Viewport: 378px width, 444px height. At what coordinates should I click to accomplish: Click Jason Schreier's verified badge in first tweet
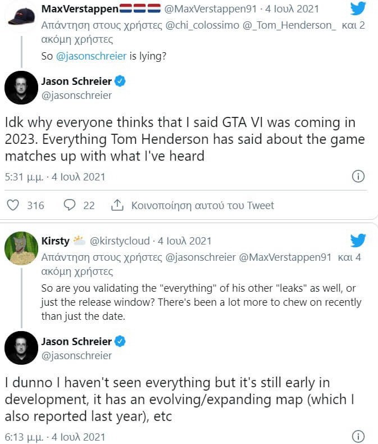click(120, 81)
